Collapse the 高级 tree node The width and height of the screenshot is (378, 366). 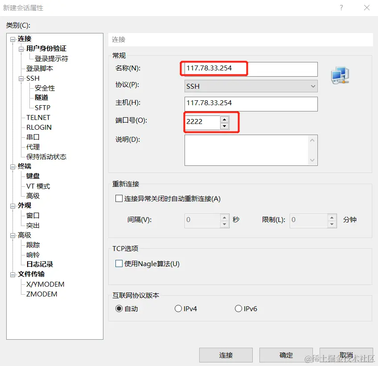pos(12,235)
